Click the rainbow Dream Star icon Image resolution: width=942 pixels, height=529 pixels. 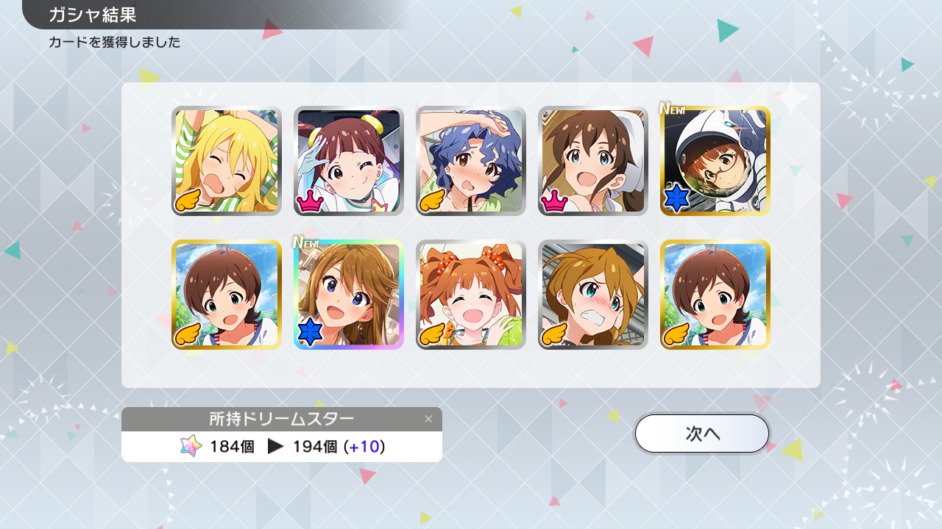click(191, 446)
